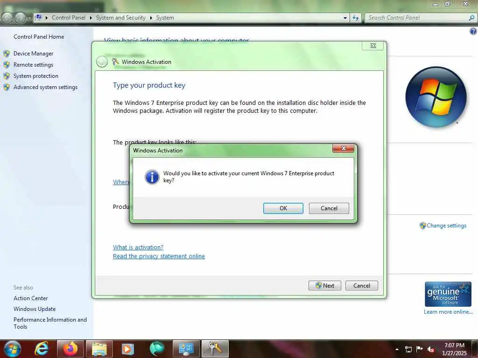
Task: Cancel the Type your product key wizard
Action: (362, 286)
